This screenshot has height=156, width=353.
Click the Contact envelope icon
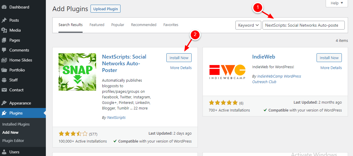(x=4, y=90)
